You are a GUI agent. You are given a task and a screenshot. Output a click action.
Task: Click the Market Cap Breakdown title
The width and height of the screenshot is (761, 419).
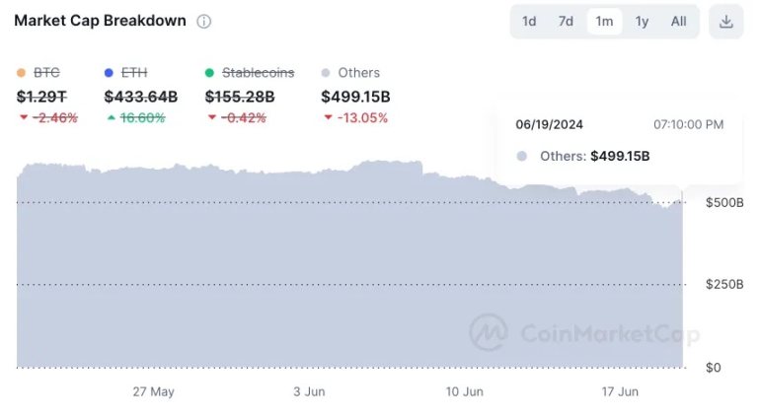coord(100,21)
